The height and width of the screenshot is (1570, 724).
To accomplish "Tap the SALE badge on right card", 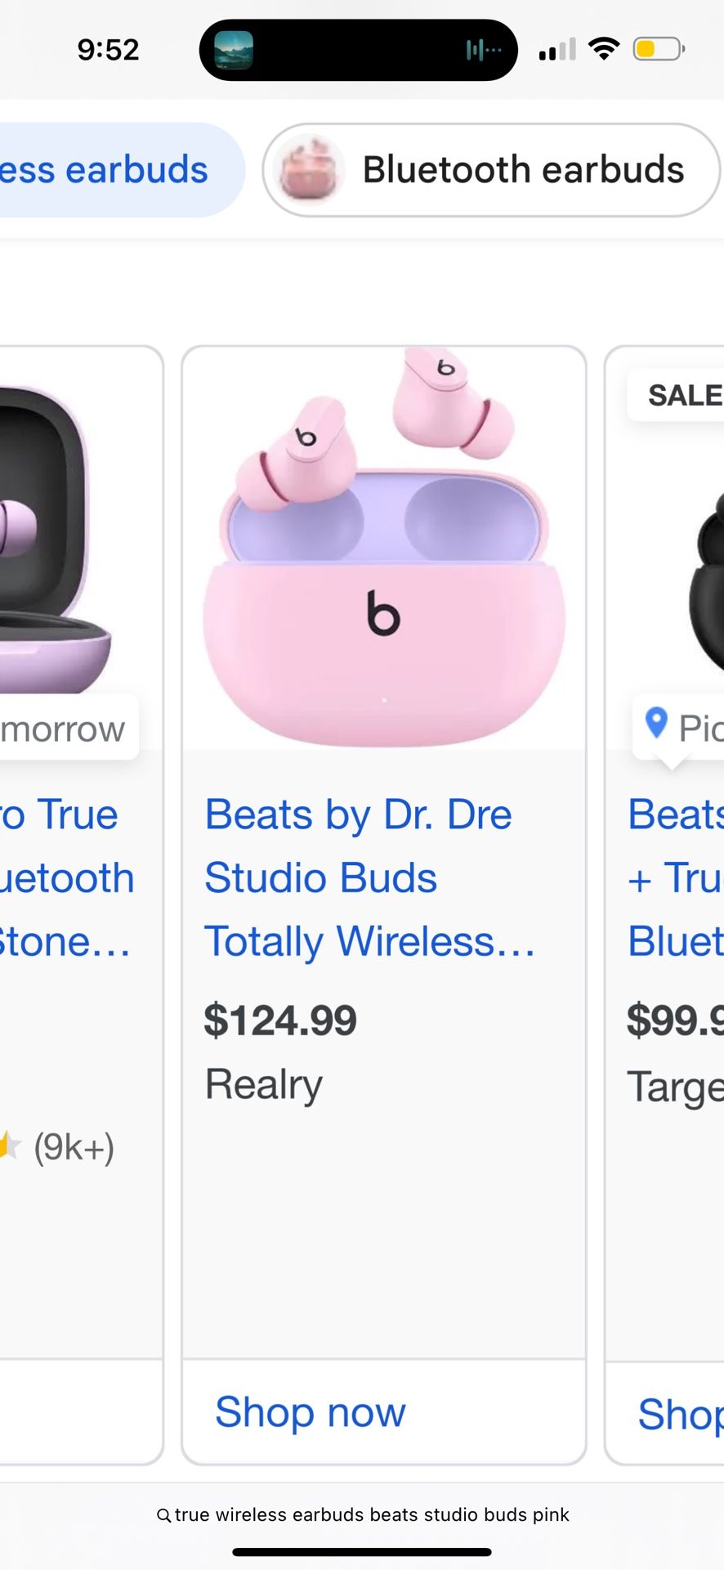I will coord(682,396).
